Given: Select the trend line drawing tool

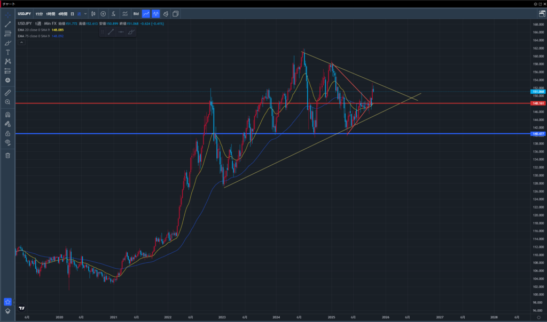Looking at the screenshot, I should (7, 25).
